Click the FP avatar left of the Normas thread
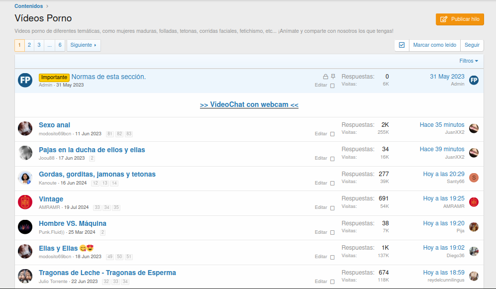 25,80
